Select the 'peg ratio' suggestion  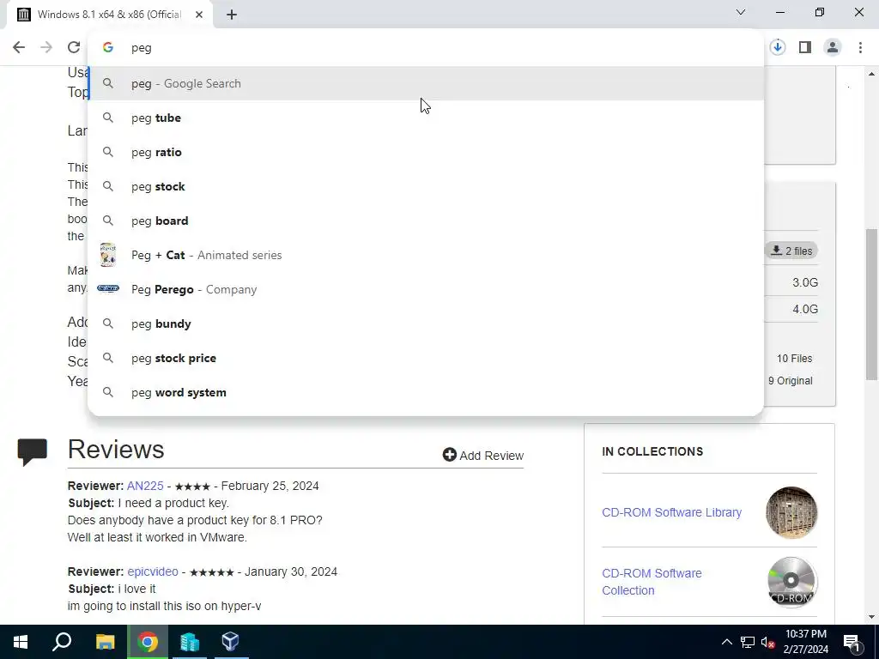pos(426,152)
